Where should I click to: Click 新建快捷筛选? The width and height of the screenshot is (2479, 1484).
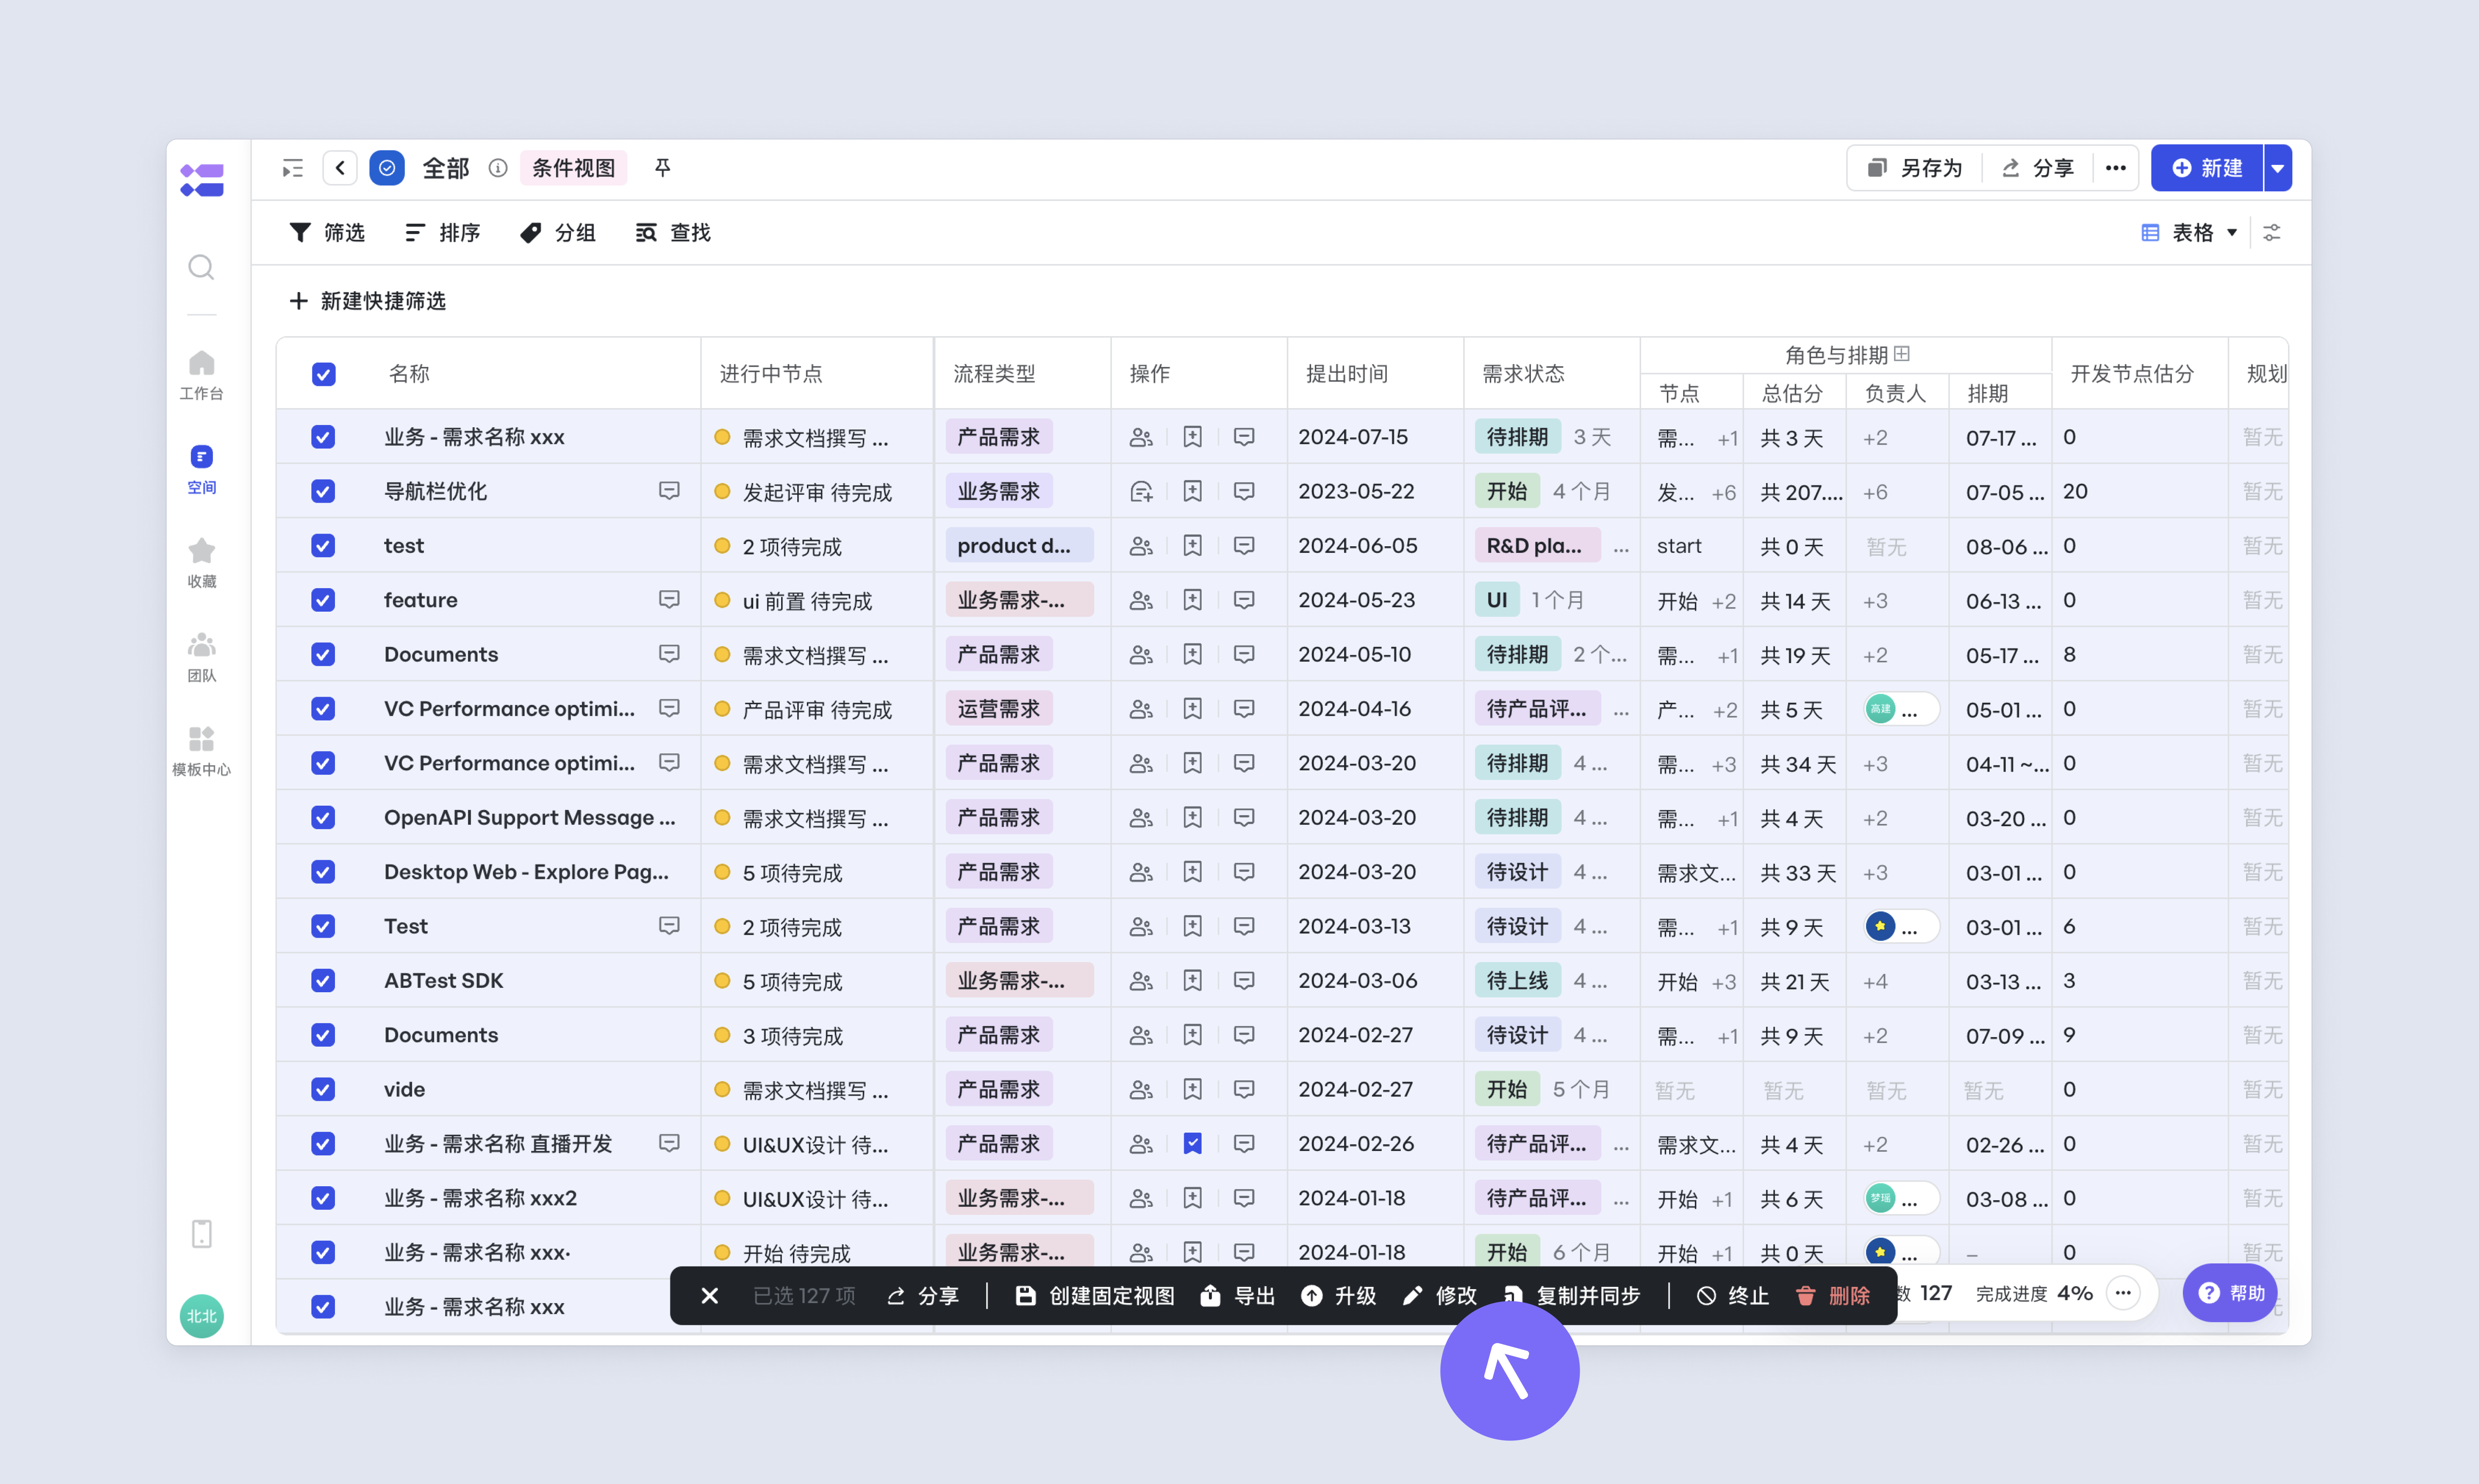point(367,301)
